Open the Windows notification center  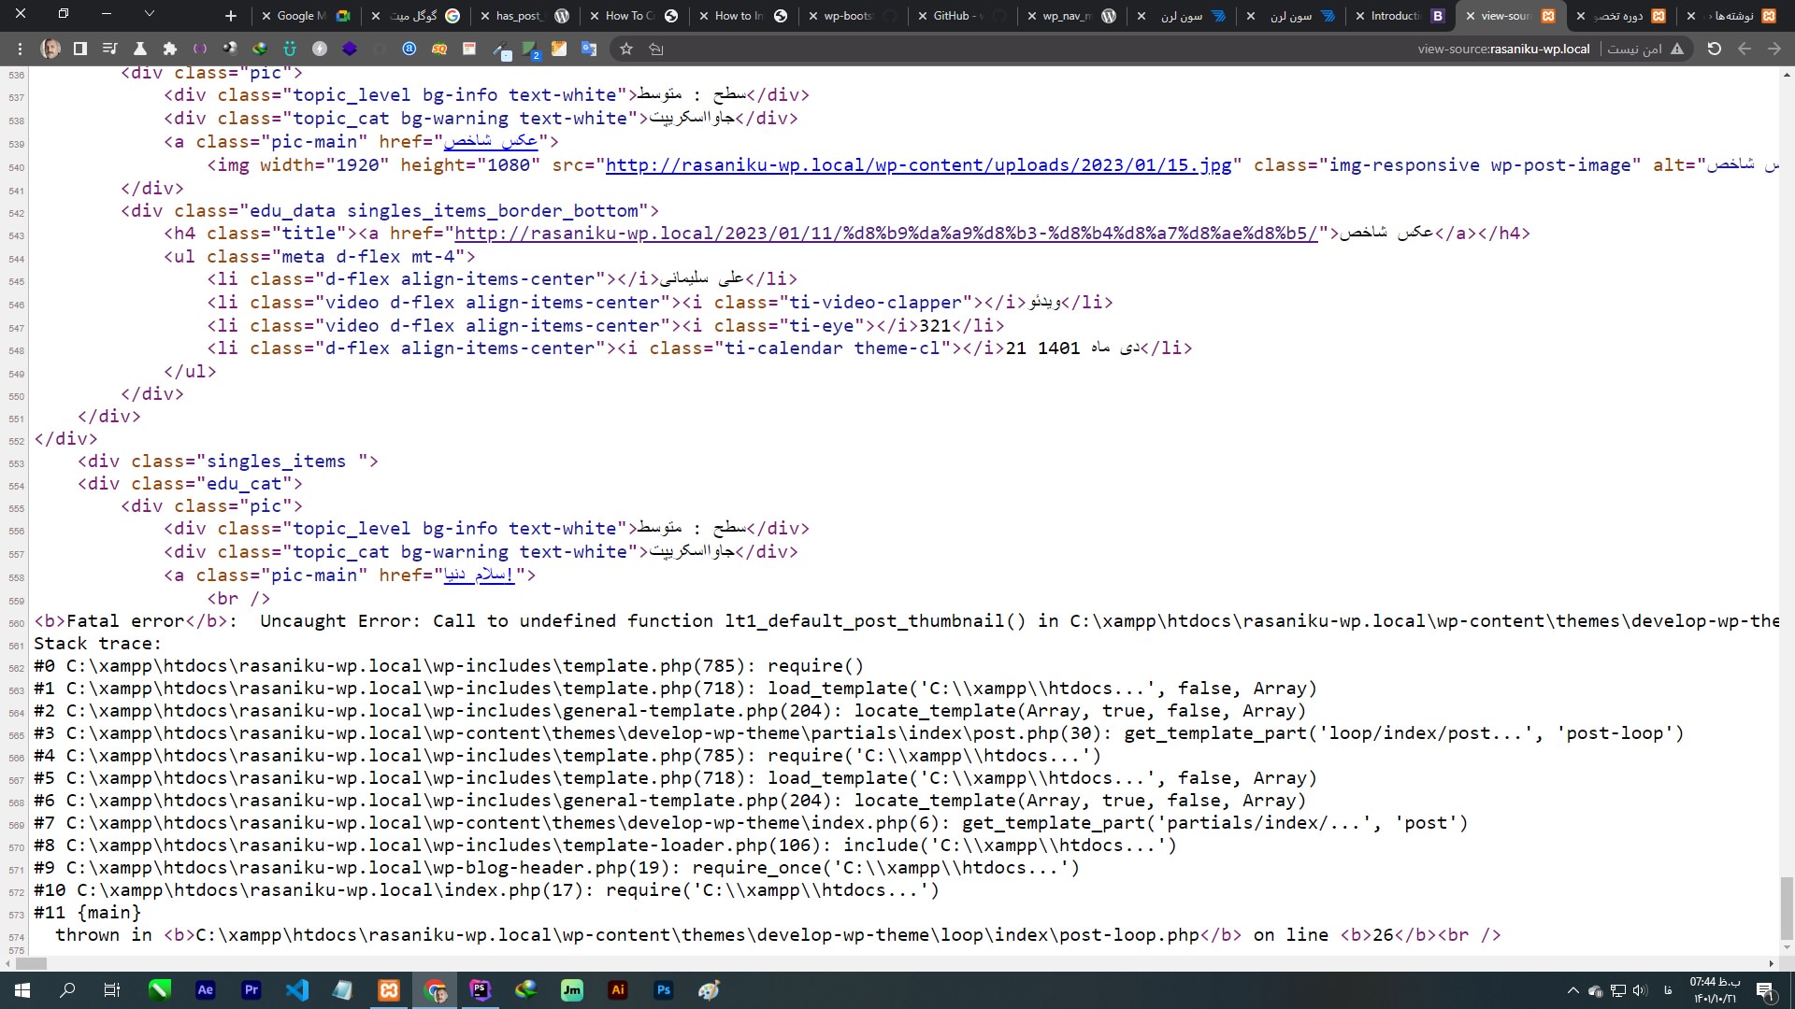[x=1765, y=990]
